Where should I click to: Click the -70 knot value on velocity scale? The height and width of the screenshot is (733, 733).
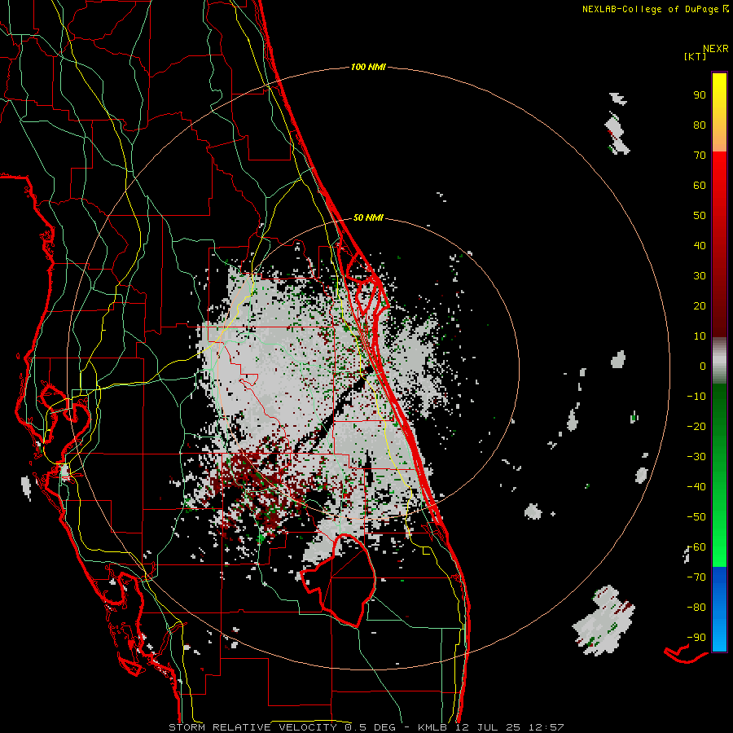point(696,577)
